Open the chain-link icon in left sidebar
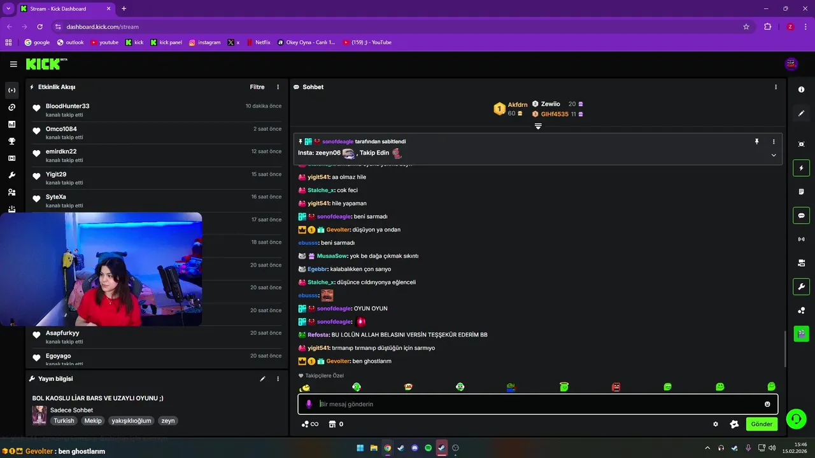The height and width of the screenshot is (458, 815). (11, 108)
